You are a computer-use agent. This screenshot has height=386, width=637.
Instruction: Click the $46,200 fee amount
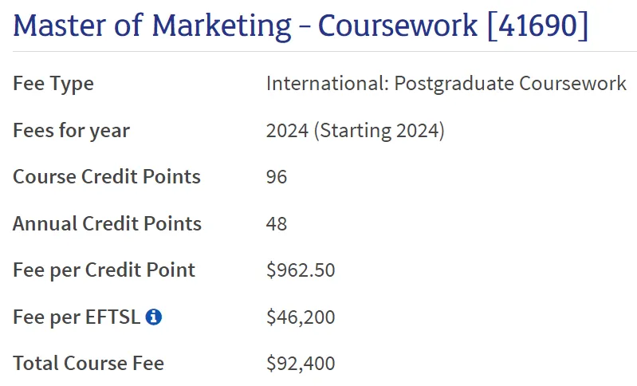pyautogui.click(x=301, y=317)
